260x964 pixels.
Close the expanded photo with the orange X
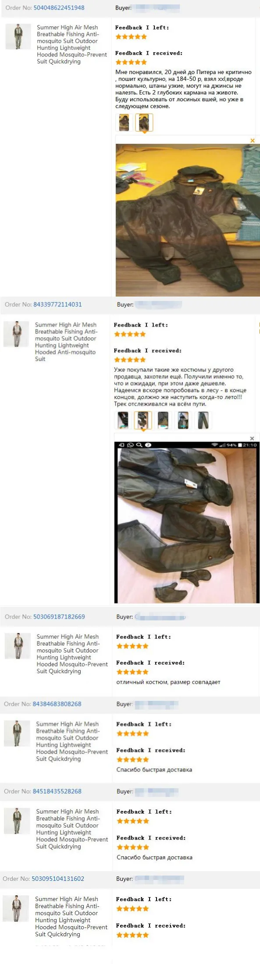click(x=253, y=140)
